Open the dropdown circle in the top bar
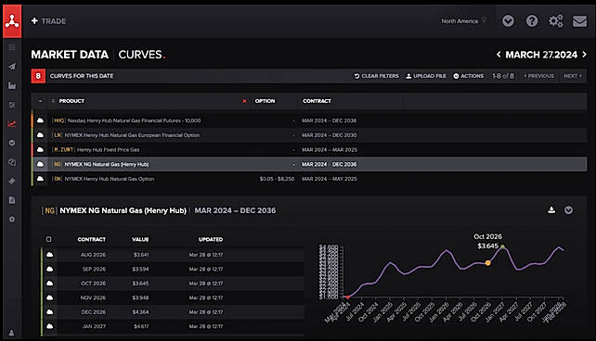This screenshot has height=341, width=596. tap(508, 21)
